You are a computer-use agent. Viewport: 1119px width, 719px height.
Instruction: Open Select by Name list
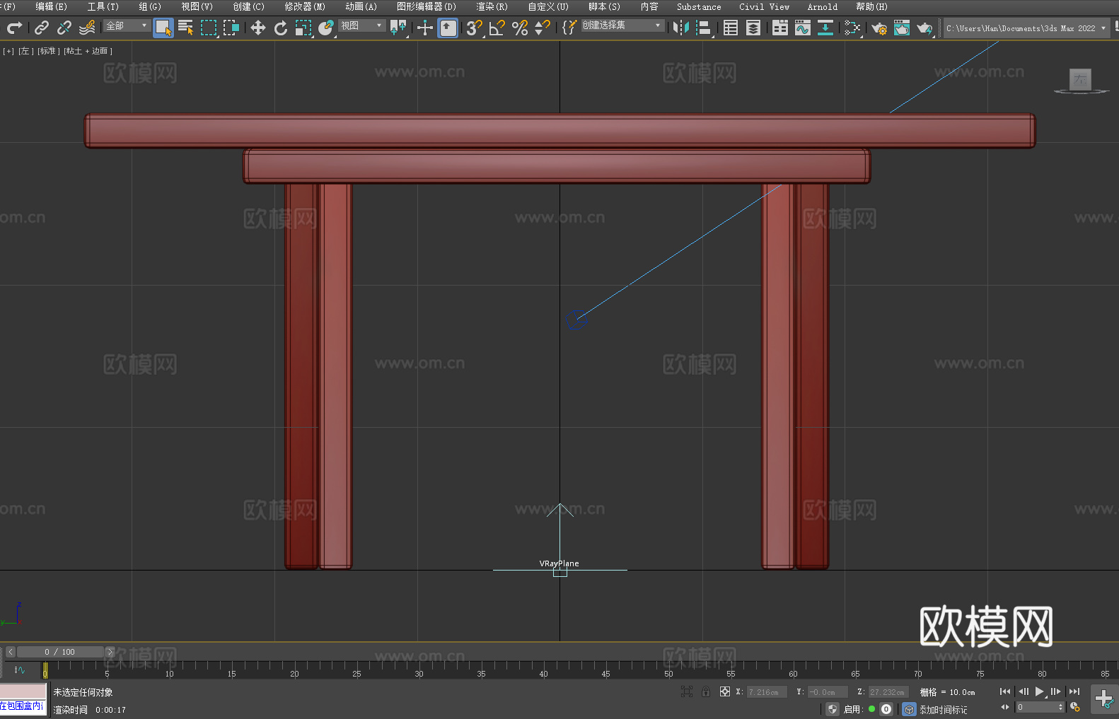pos(186,28)
